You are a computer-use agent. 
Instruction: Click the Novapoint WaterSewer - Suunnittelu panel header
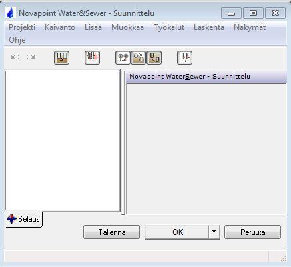click(x=206, y=77)
